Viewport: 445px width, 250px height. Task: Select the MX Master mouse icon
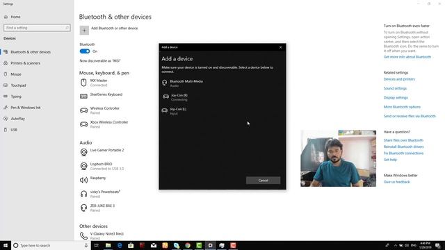pos(83,83)
